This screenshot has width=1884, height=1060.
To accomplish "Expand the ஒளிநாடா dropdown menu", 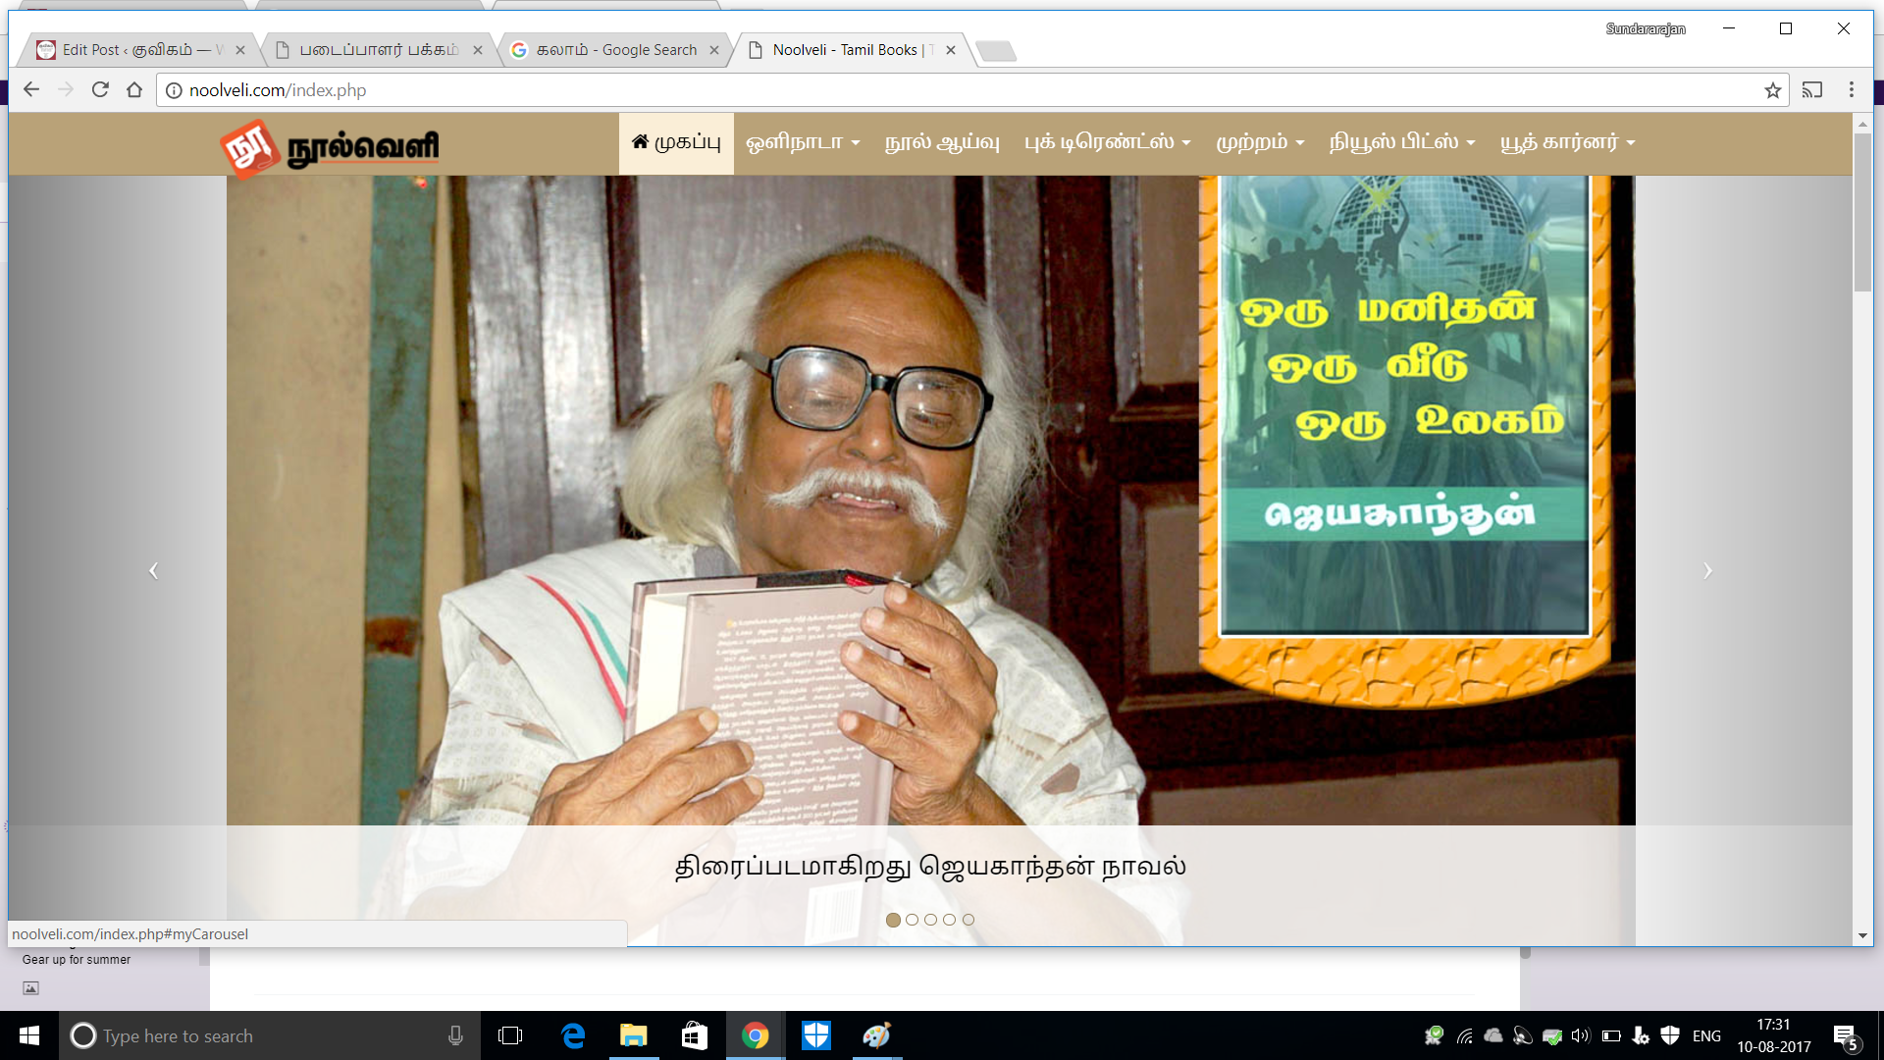I will [803, 142].
